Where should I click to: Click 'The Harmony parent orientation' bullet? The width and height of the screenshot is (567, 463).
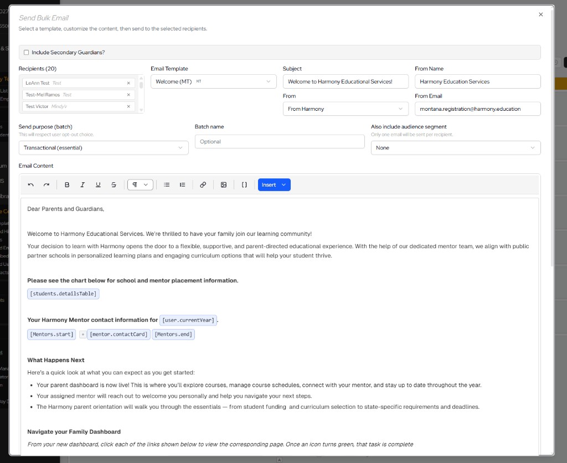(x=258, y=407)
